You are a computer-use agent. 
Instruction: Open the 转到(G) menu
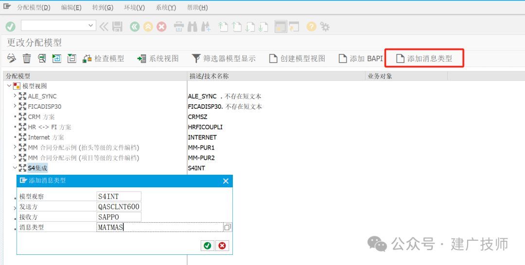[x=103, y=7]
